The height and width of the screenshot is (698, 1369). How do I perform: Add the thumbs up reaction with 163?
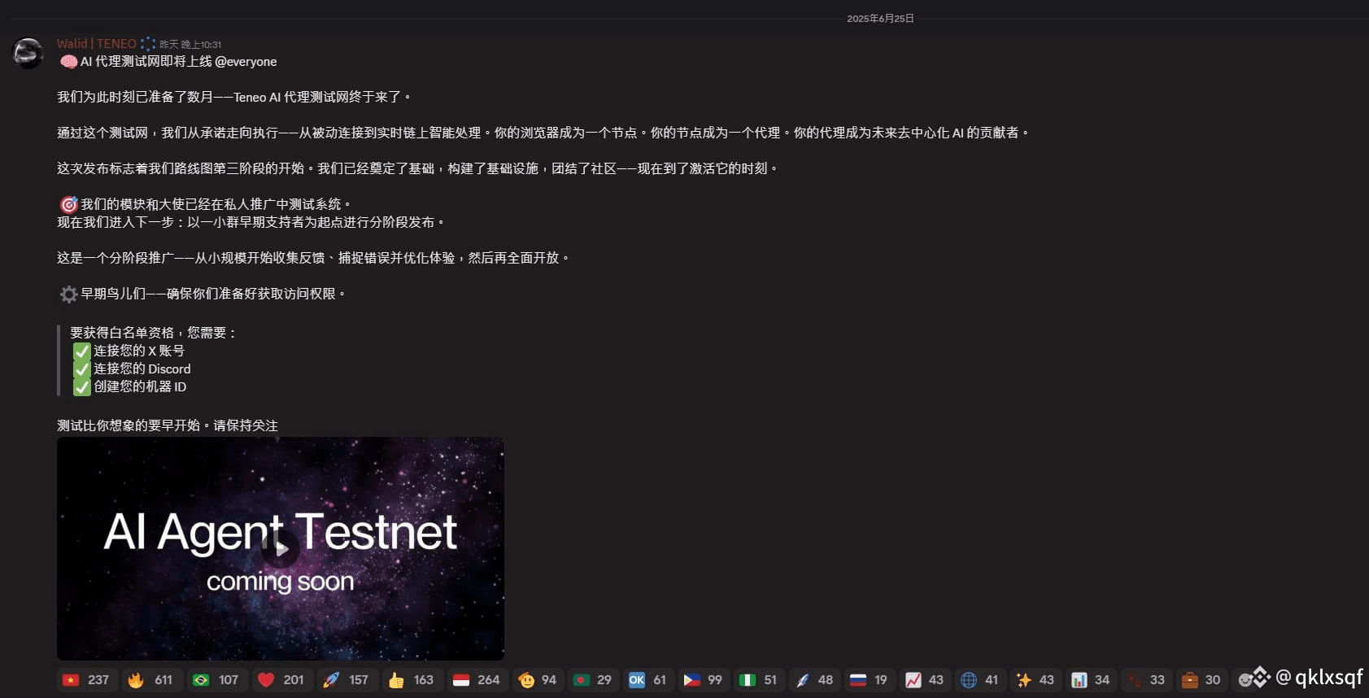(x=412, y=680)
